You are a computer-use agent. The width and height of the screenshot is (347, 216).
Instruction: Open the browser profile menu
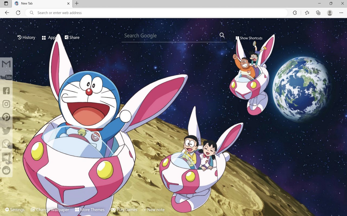tap(330, 13)
